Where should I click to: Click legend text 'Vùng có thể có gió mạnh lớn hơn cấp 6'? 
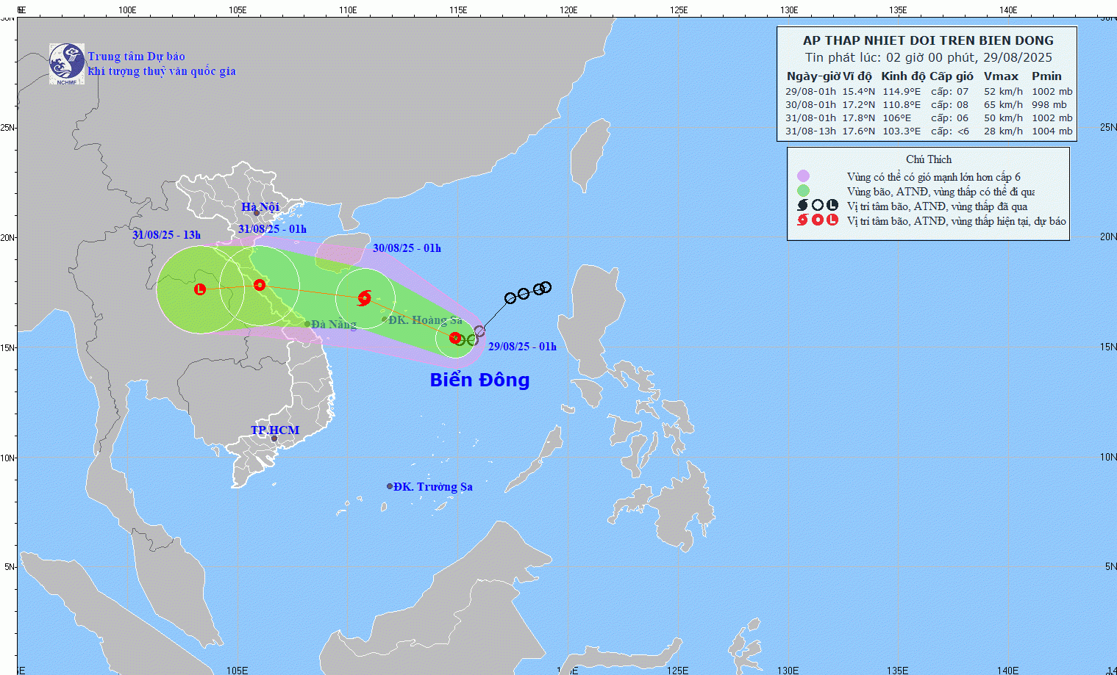pos(934,177)
